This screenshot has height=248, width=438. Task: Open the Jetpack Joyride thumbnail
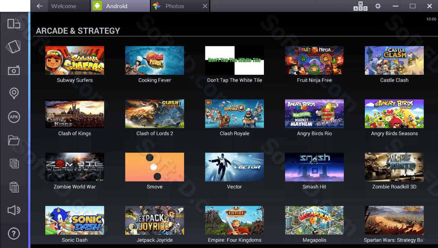point(154,220)
